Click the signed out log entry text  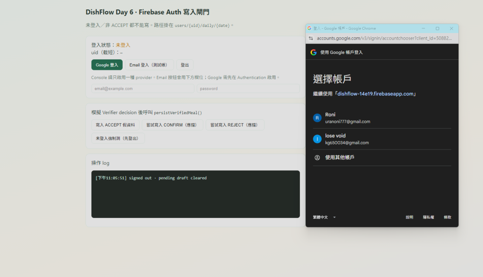(151, 178)
